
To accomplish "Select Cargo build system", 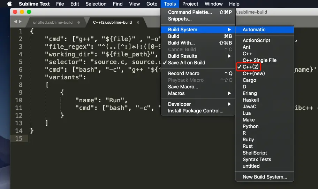I will click(265, 80).
